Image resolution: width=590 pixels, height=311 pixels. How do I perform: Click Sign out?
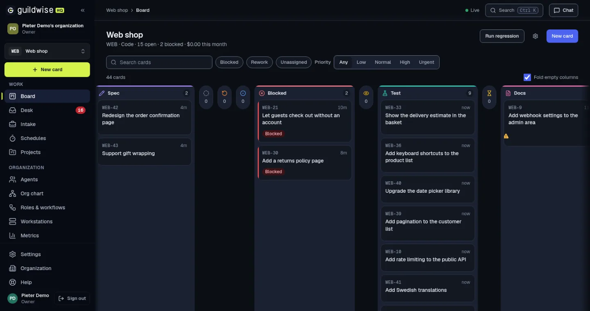[72, 298]
